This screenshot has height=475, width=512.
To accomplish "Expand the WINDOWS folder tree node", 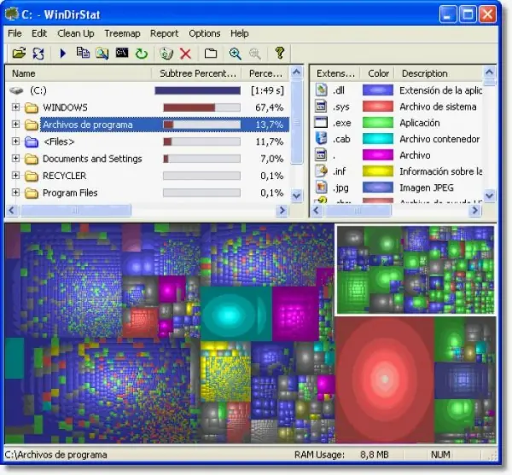I will tap(15, 107).
